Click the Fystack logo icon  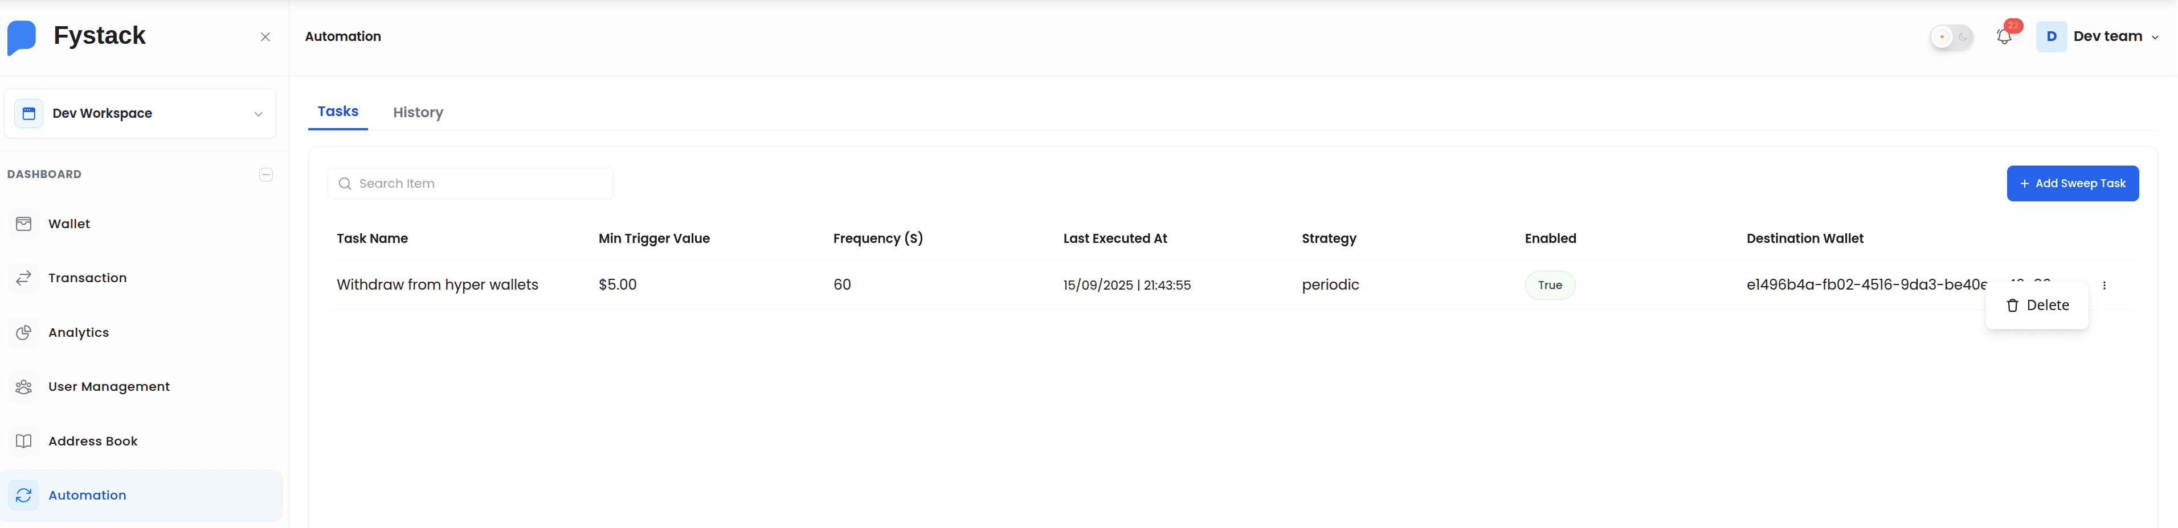click(x=22, y=37)
